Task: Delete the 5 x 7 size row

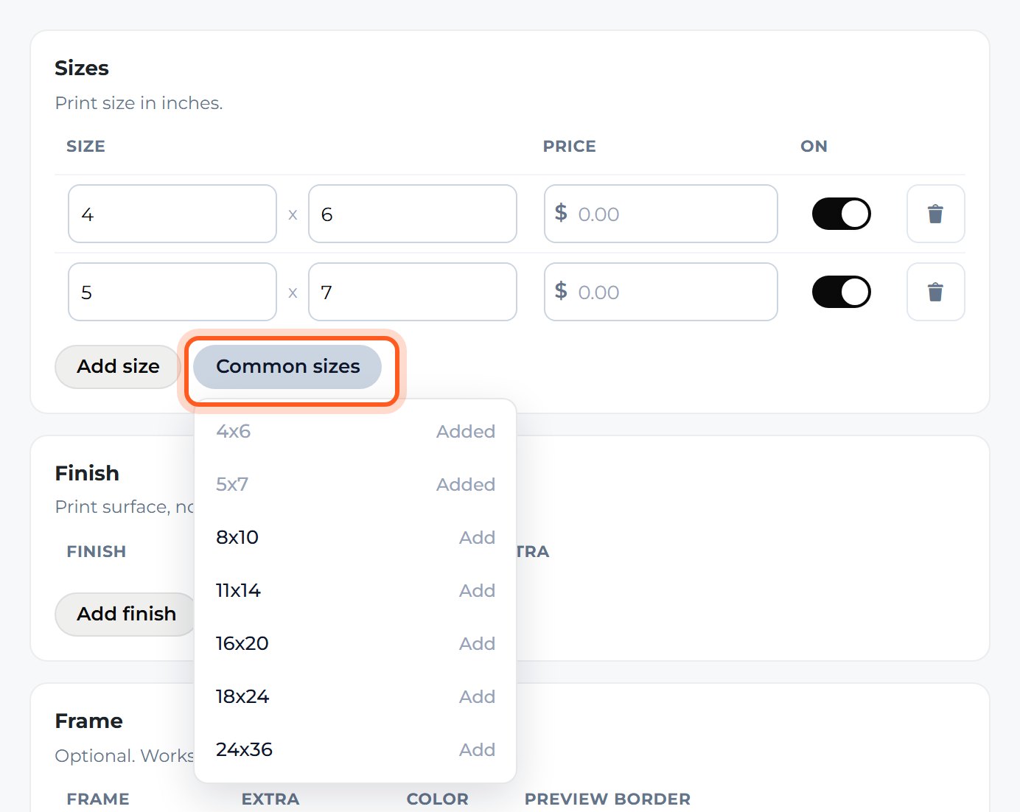Action: coord(935,292)
